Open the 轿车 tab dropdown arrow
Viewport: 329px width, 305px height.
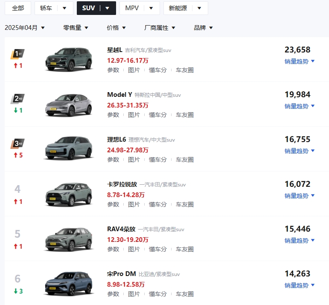[64, 8]
